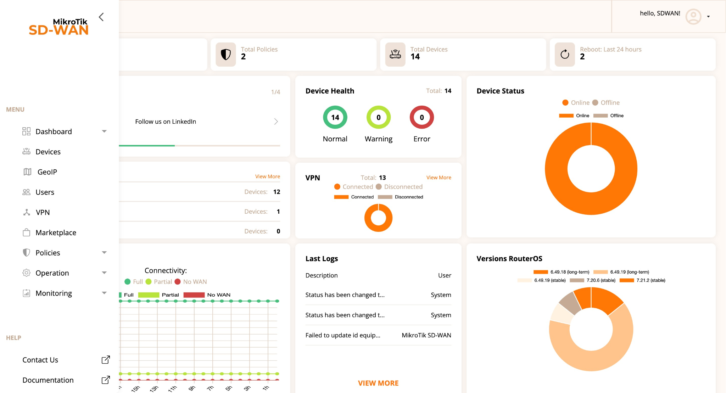Collapse the sidebar with the back chevron
This screenshot has height=393, width=726.
coord(101,17)
